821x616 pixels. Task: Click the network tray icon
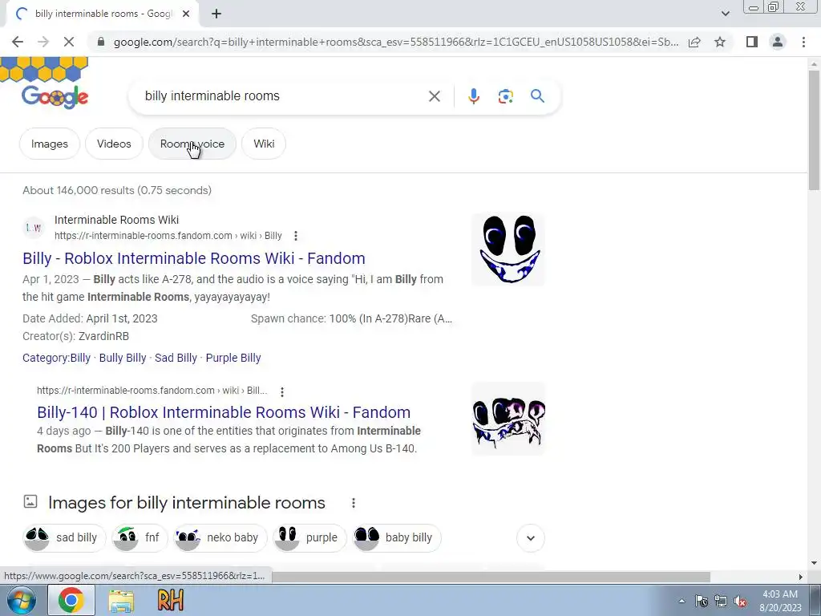pyautogui.click(x=721, y=602)
